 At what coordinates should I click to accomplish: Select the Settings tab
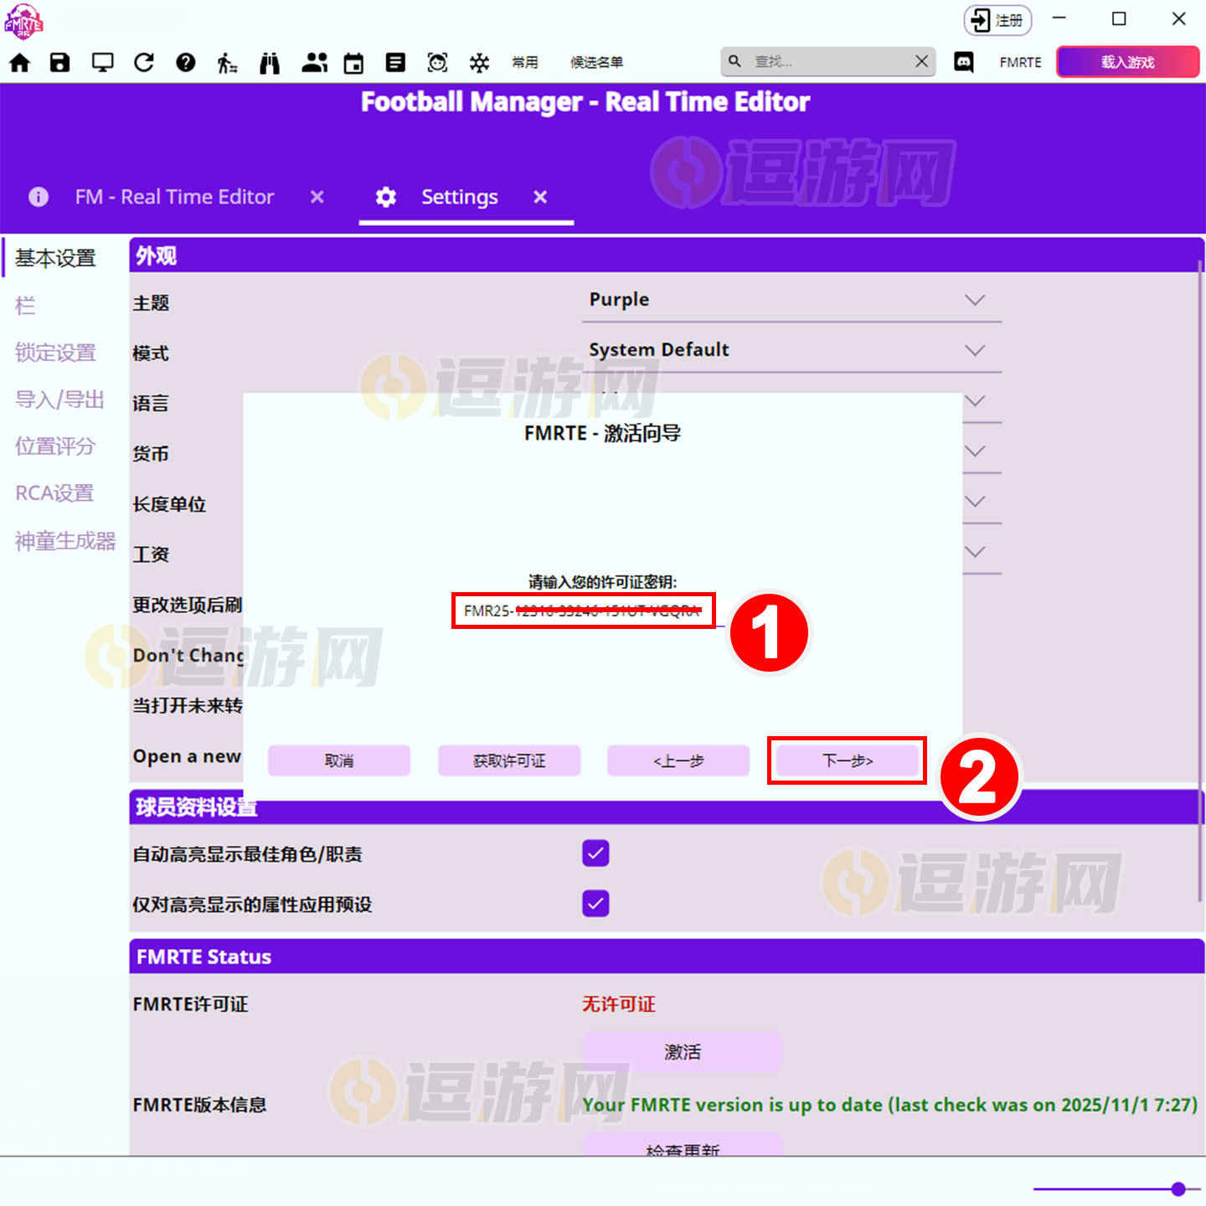459,197
